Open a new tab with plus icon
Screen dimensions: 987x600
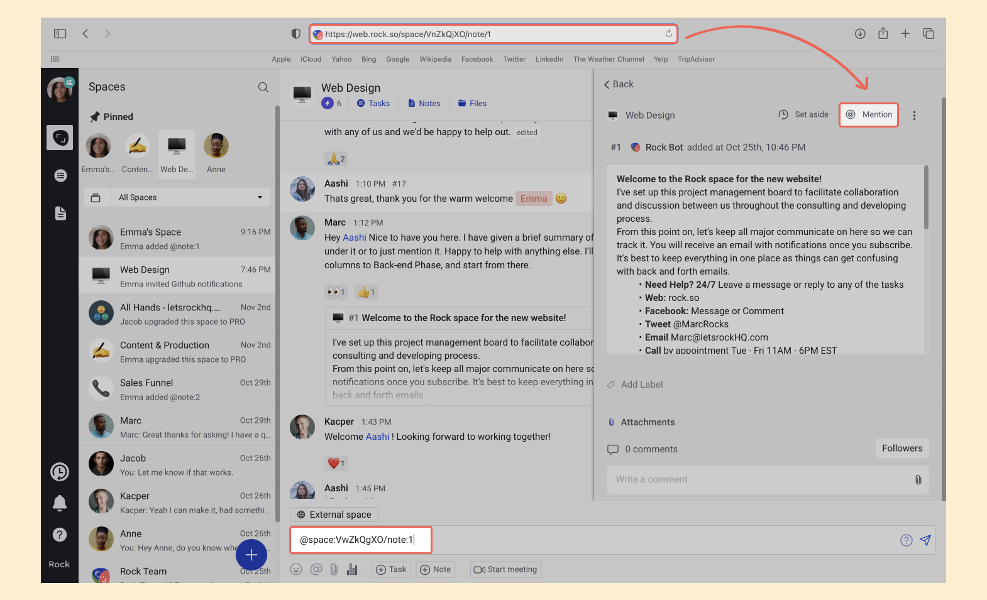pos(905,33)
